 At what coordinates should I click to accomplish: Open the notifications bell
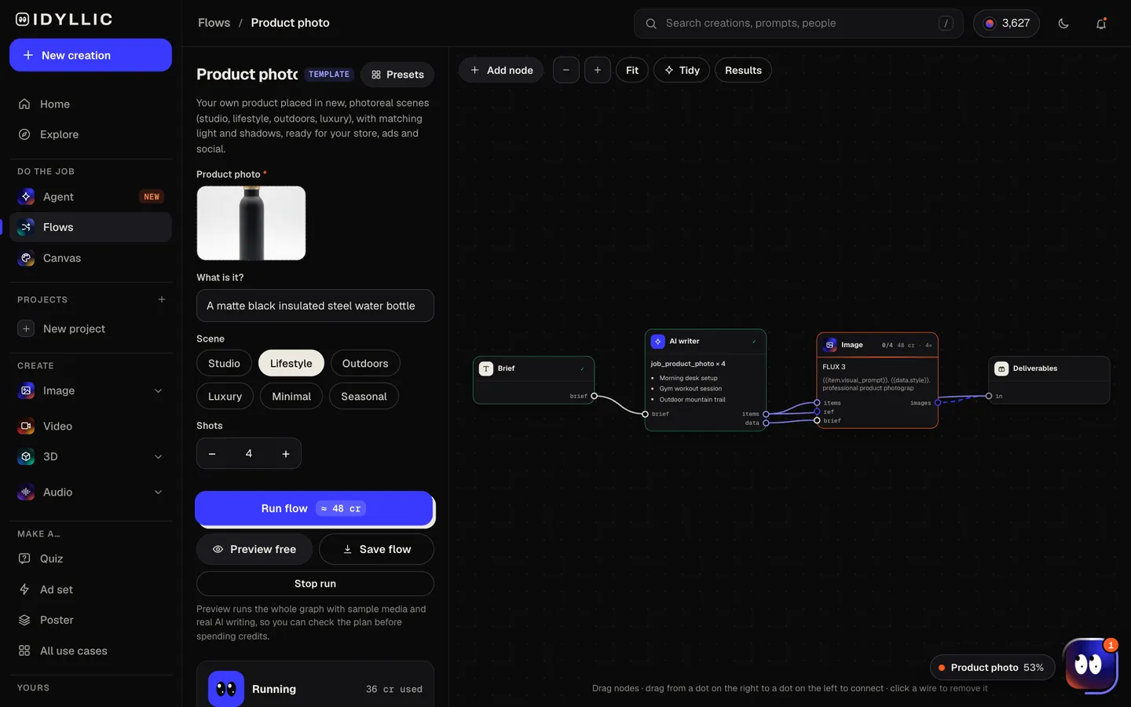(x=1101, y=24)
